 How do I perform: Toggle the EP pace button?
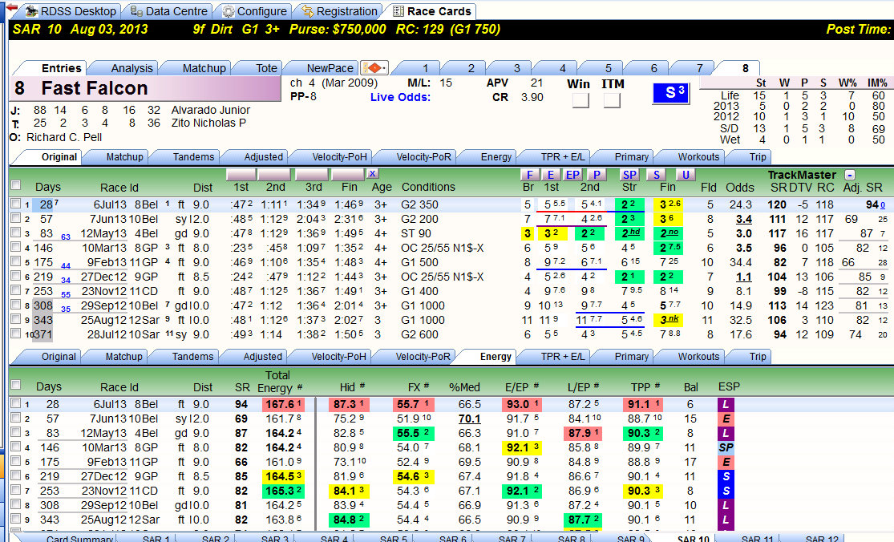pos(572,175)
